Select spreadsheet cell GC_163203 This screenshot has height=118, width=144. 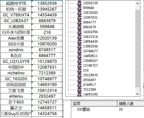(x=16, y=79)
